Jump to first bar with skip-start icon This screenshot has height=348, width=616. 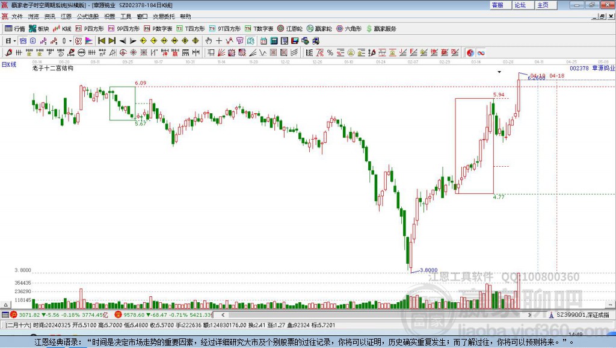tap(102, 41)
